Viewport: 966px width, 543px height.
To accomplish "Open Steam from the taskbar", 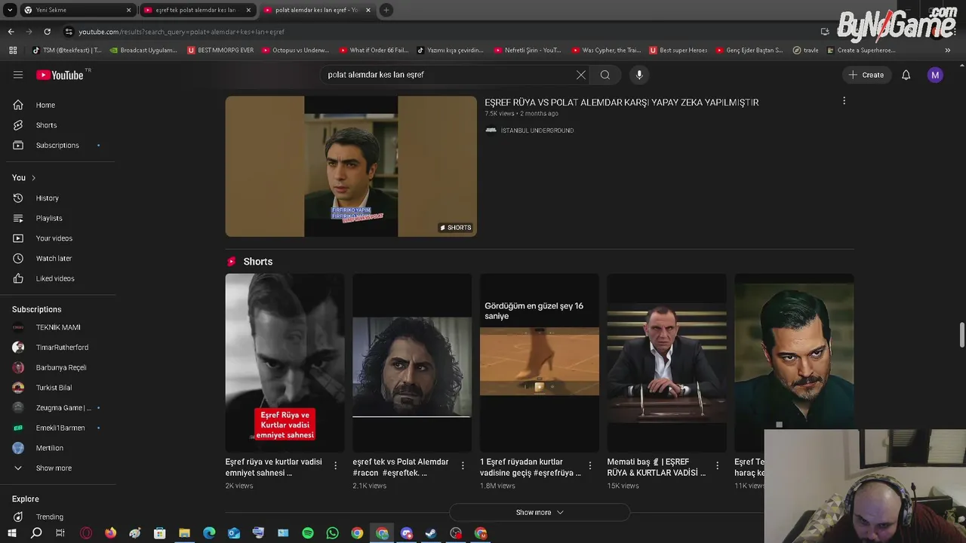I will tap(431, 533).
